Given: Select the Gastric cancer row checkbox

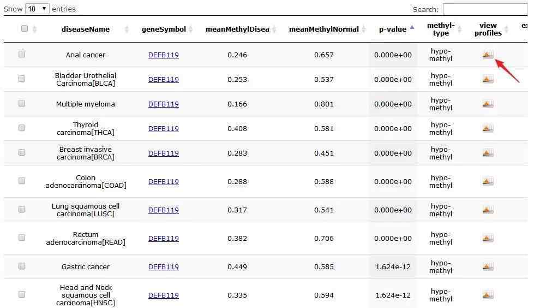Looking at the screenshot, I should (x=22, y=266).
